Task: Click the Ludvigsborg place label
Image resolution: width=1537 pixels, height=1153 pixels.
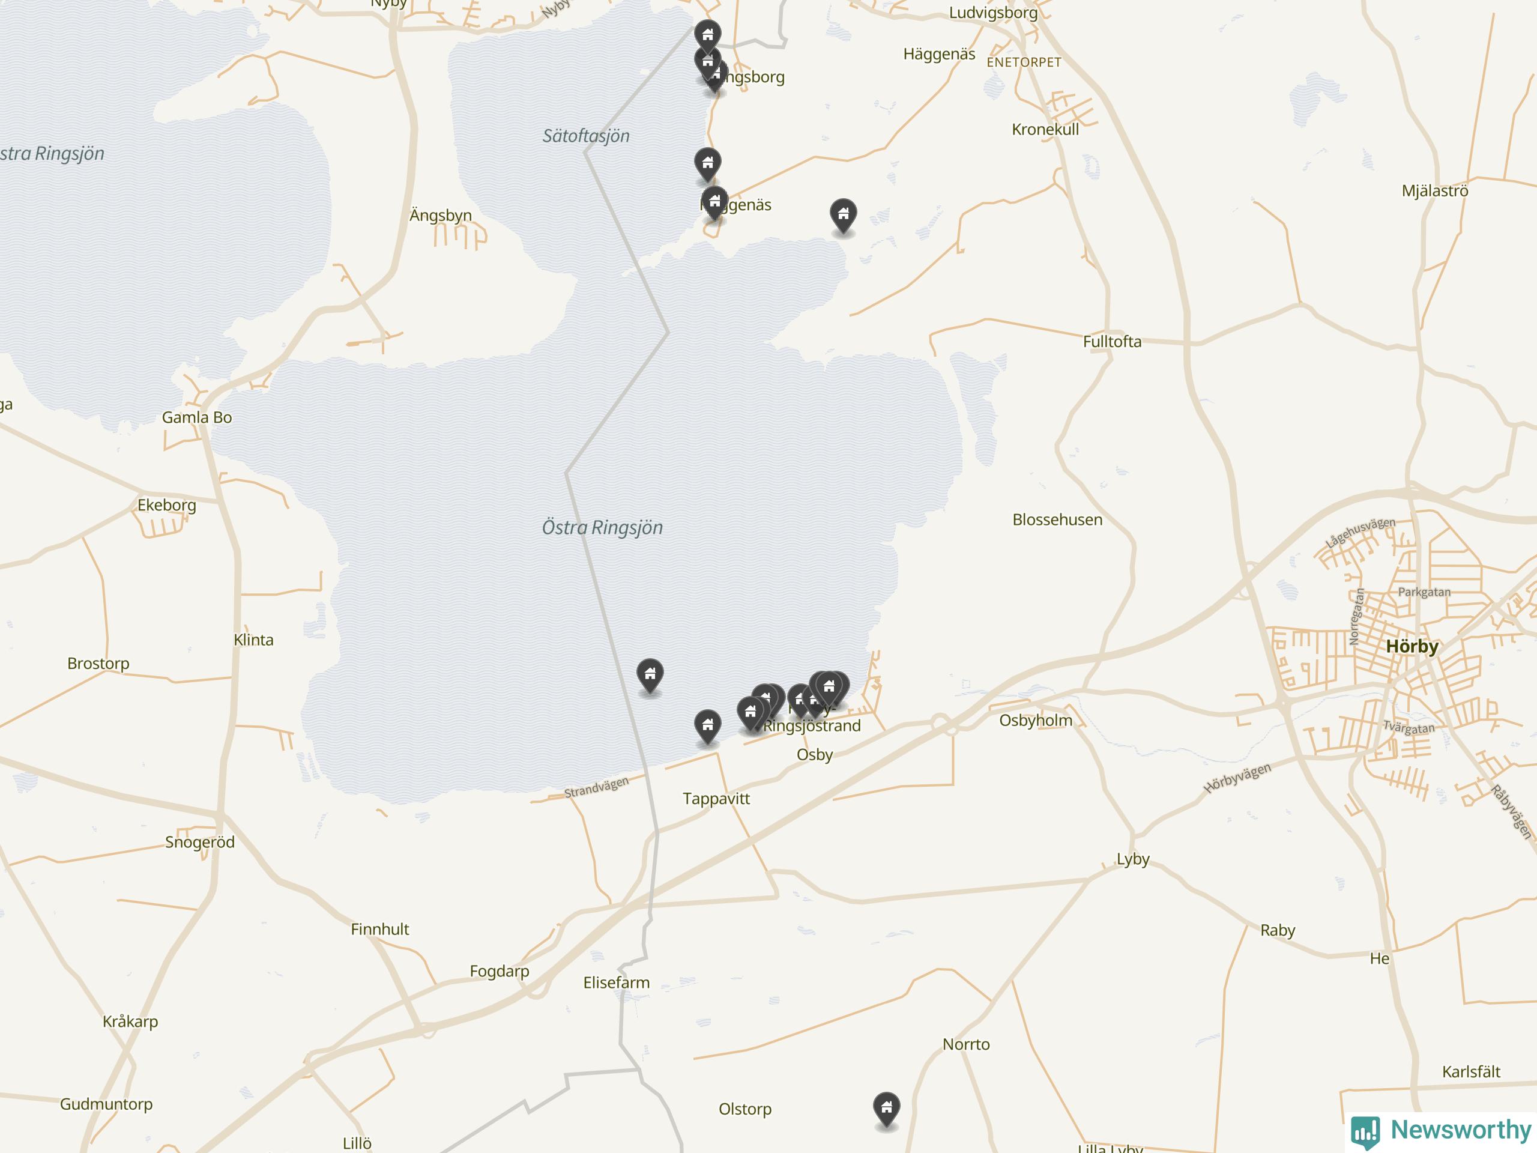Action: pyautogui.click(x=993, y=13)
